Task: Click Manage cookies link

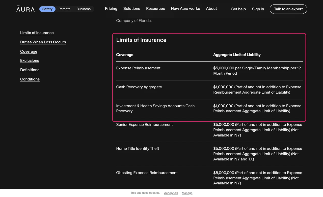Action: click(187, 193)
